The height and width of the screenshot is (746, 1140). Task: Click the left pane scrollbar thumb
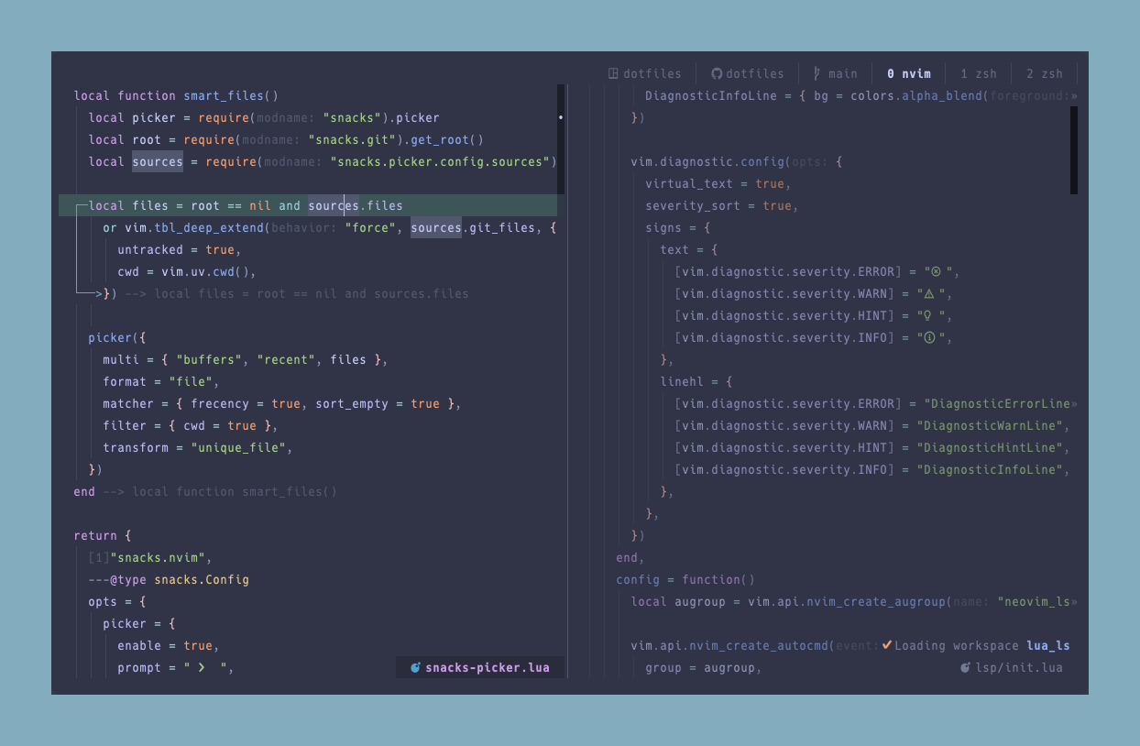click(x=561, y=139)
